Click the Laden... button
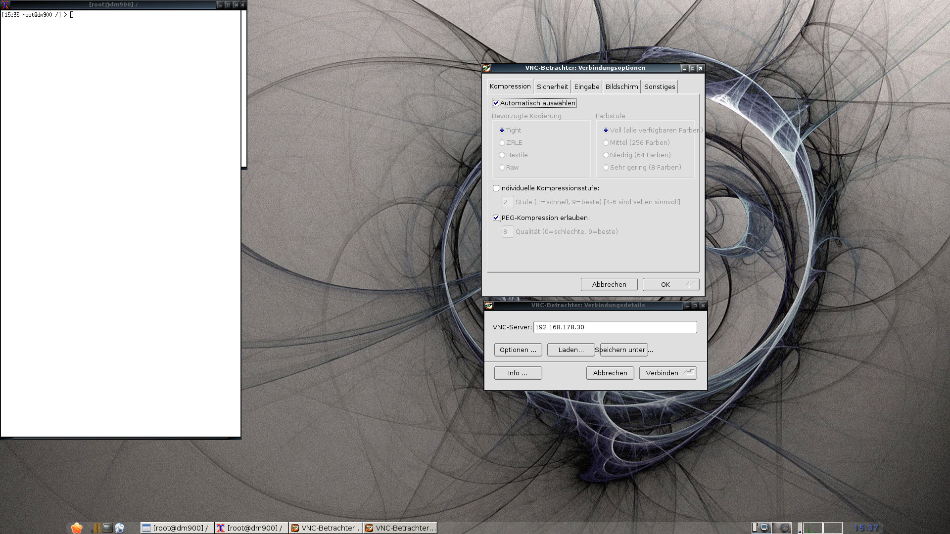The width and height of the screenshot is (950, 534). [x=570, y=350]
